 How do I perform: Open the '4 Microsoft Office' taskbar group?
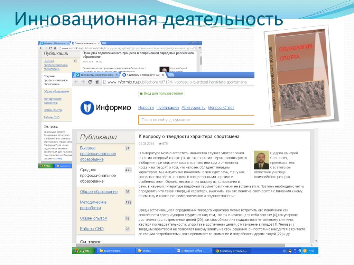pyautogui.click(x=194, y=251)
